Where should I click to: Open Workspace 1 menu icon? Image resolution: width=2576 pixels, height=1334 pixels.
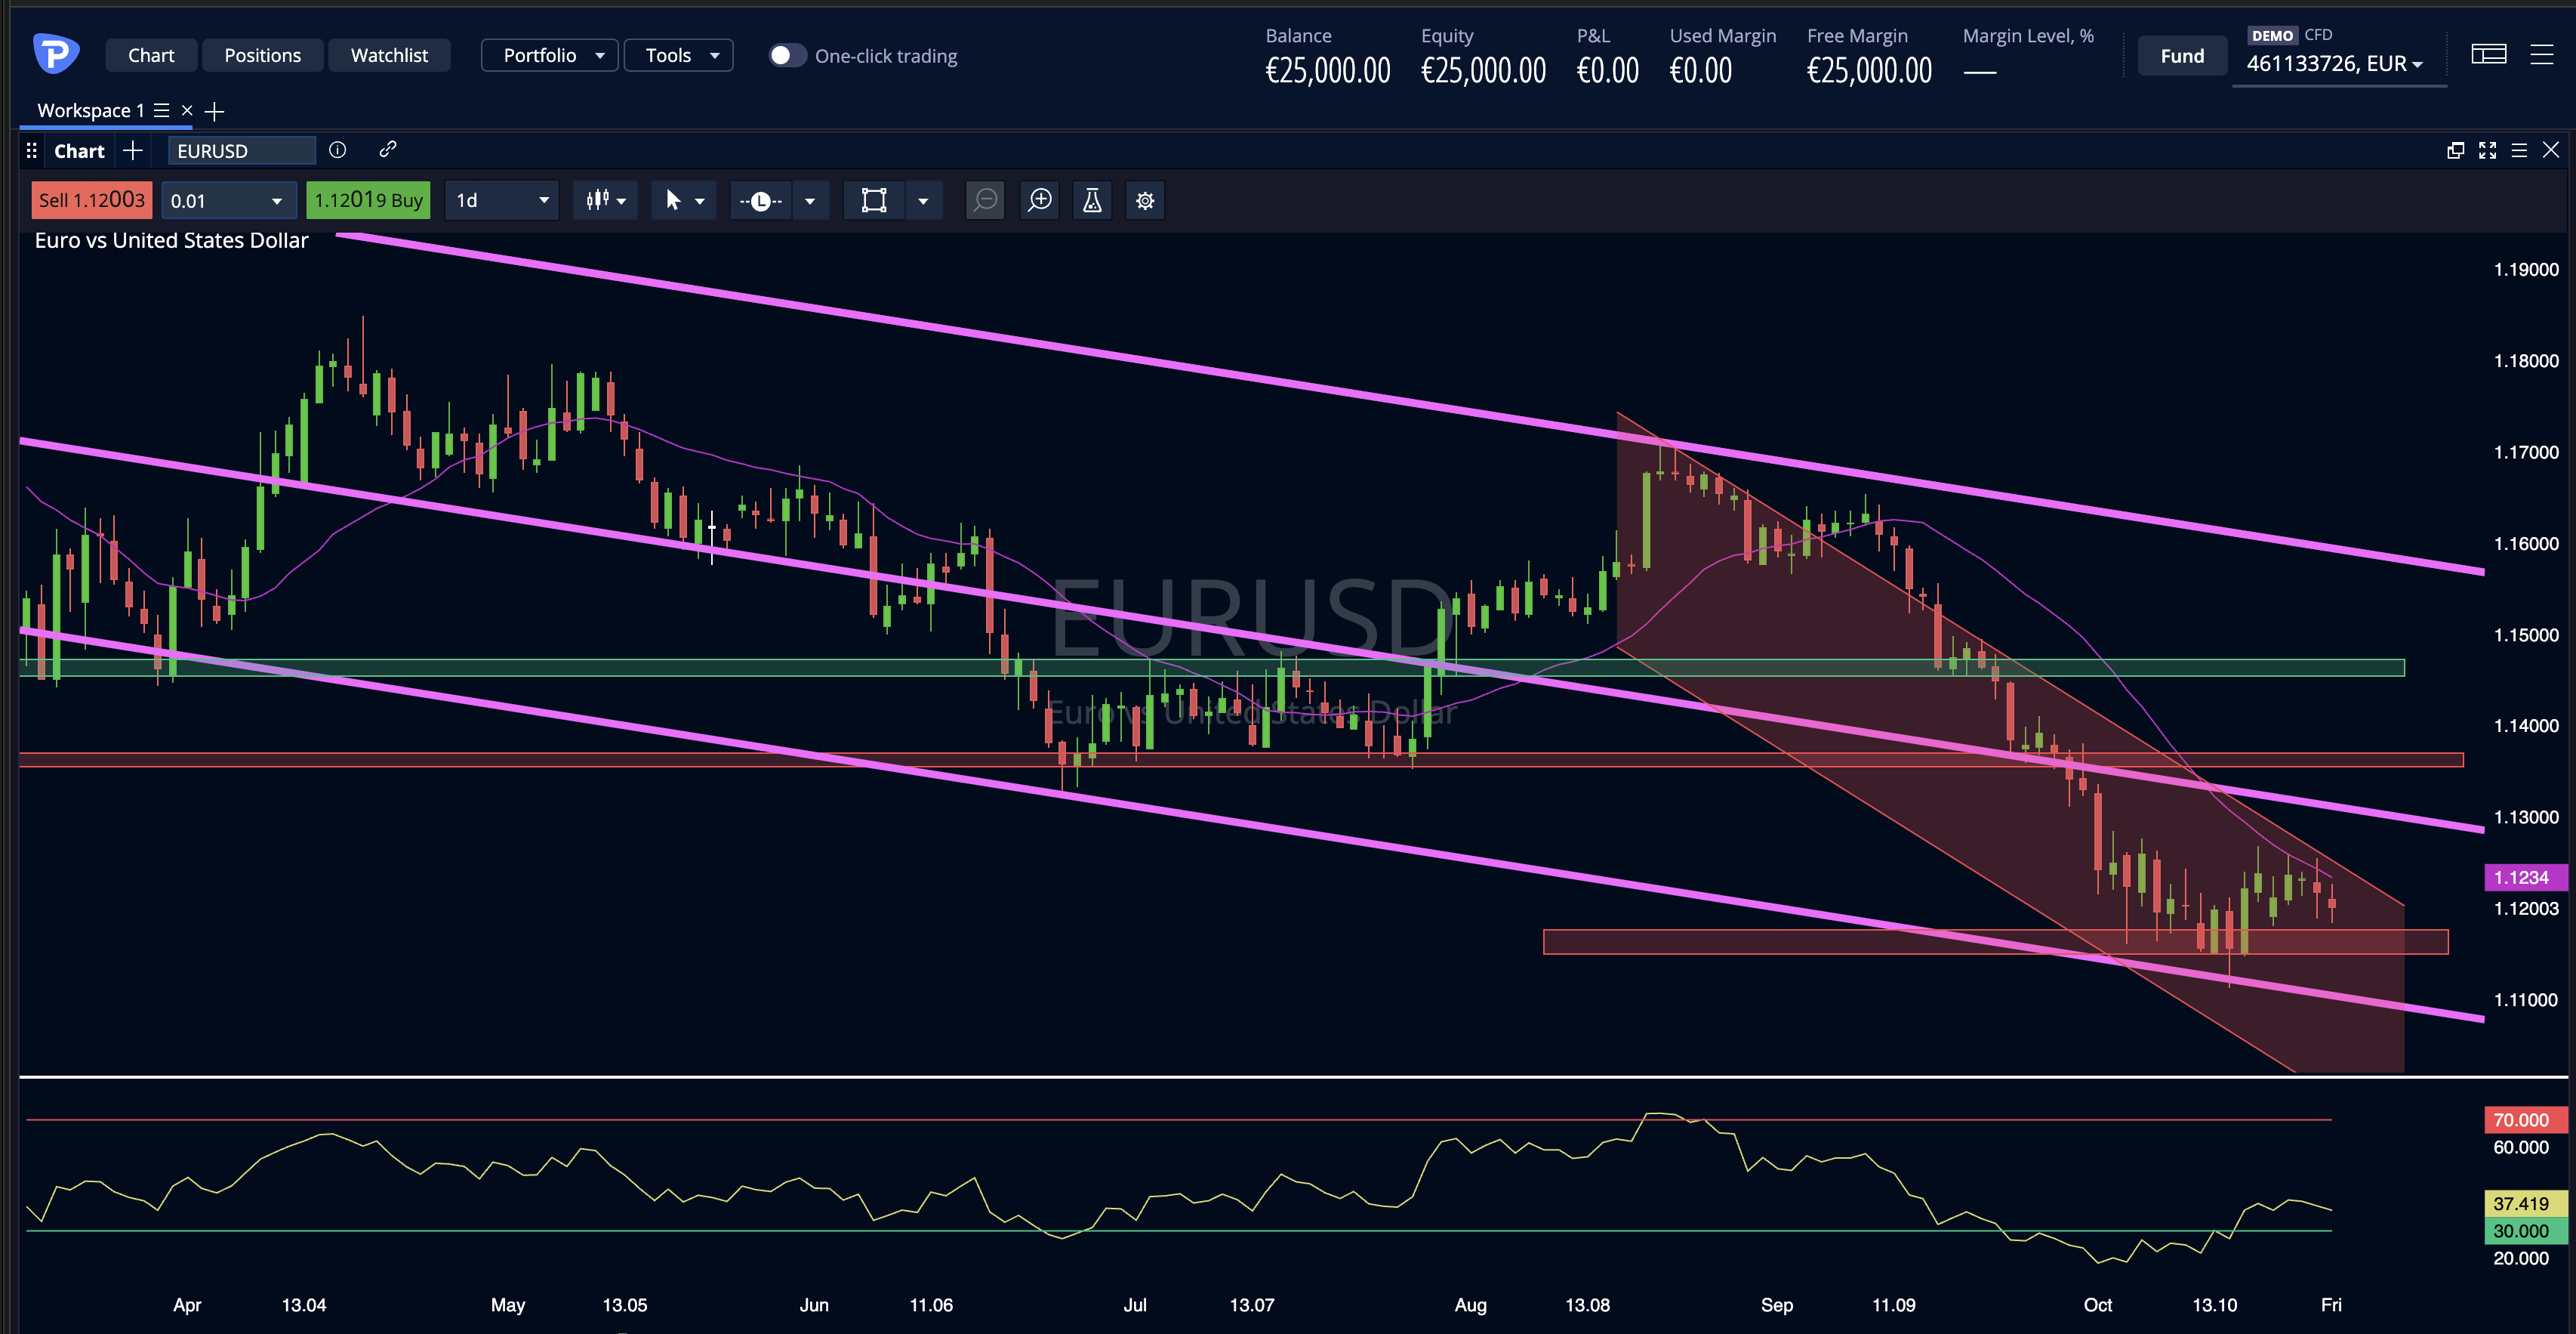(x=161, y=110)
